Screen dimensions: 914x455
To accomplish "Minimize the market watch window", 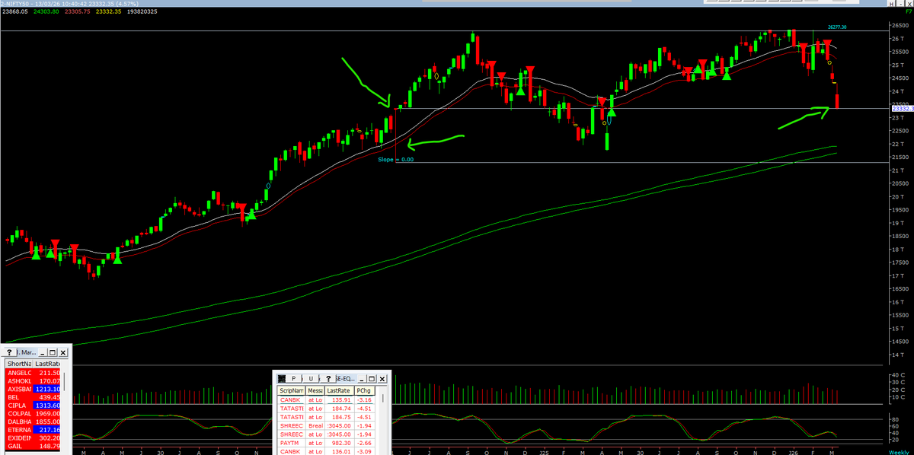I will tap(43, 352).
